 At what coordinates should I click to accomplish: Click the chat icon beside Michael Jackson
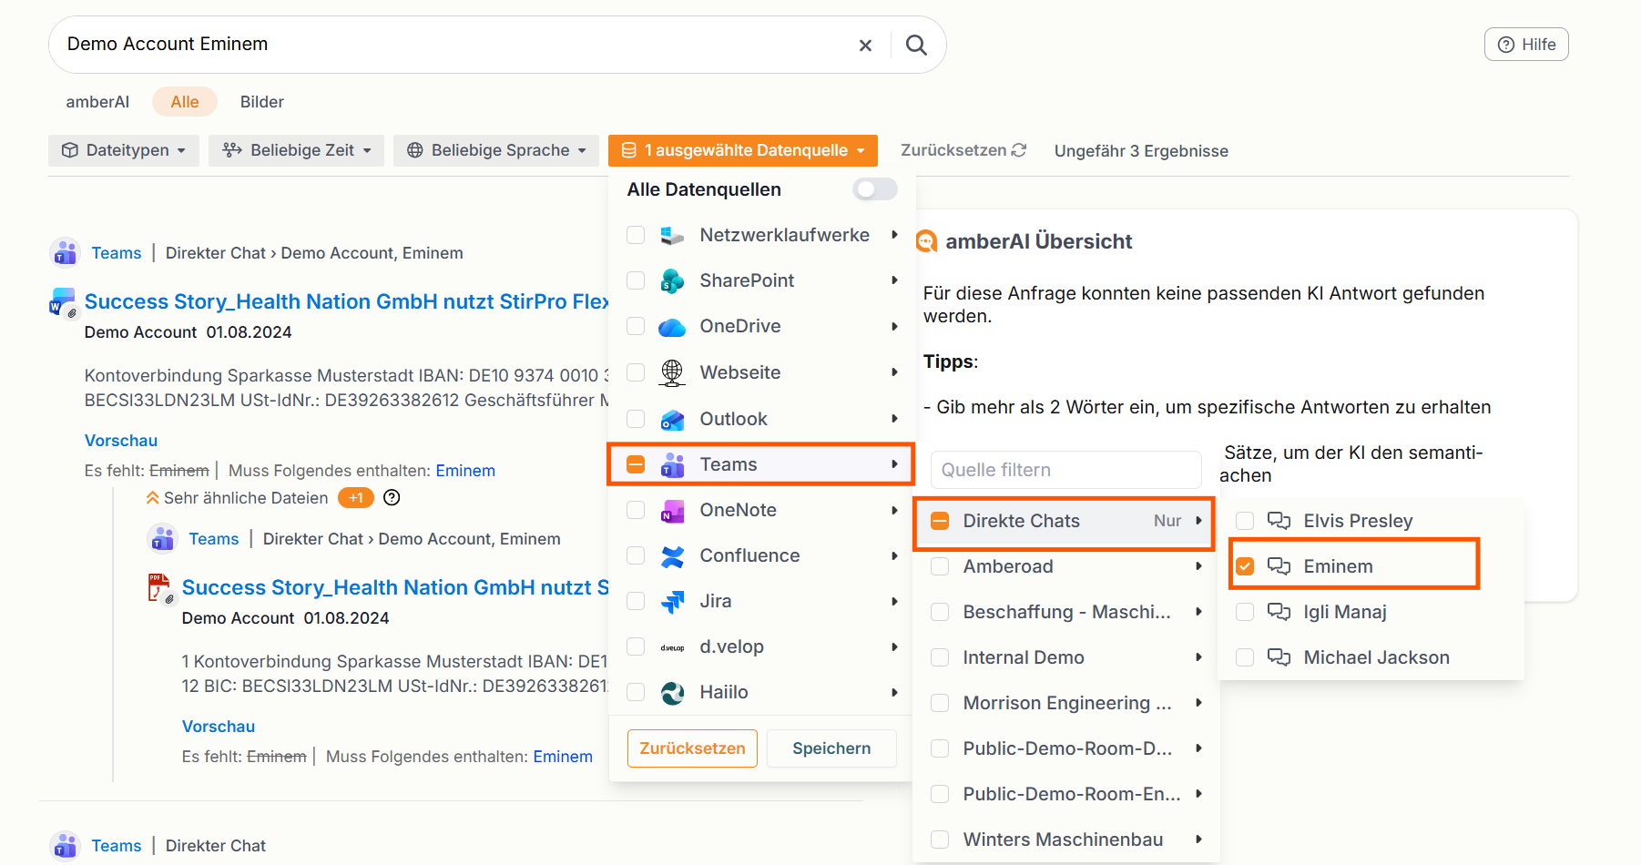pyautogui.click(x=1279, y=657)
